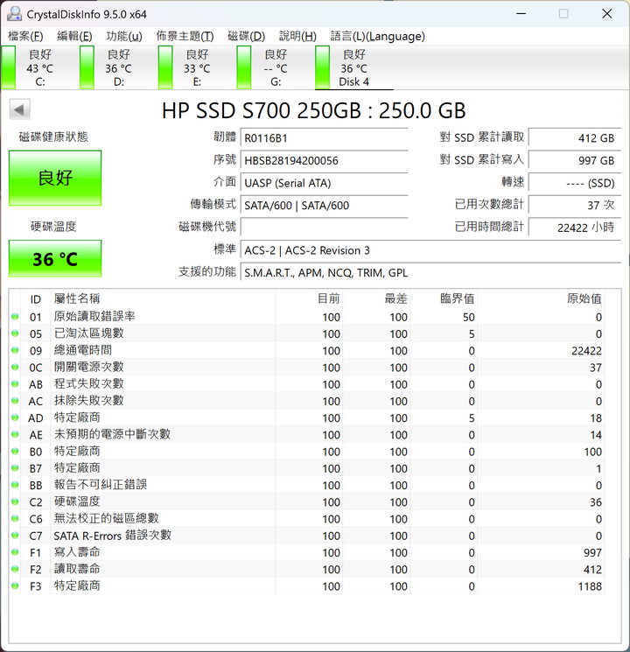Click the green status dot for attribute AE
Viewport: 630px width, 652px height.
coord(15,435)
